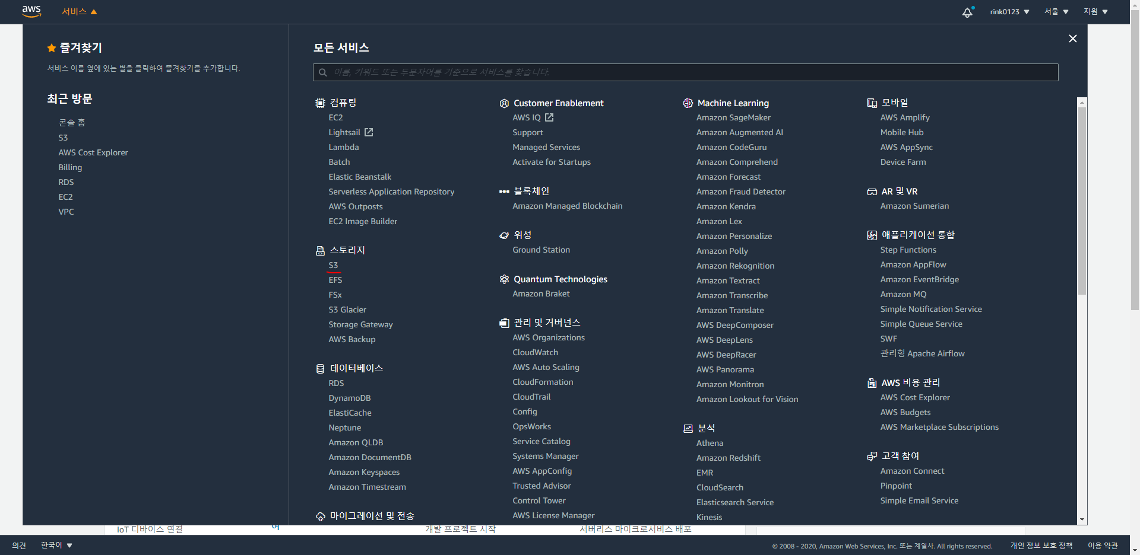Open Billing from recent visits
Viewport: 1140px width, 555px height.
tap(70, 167)
